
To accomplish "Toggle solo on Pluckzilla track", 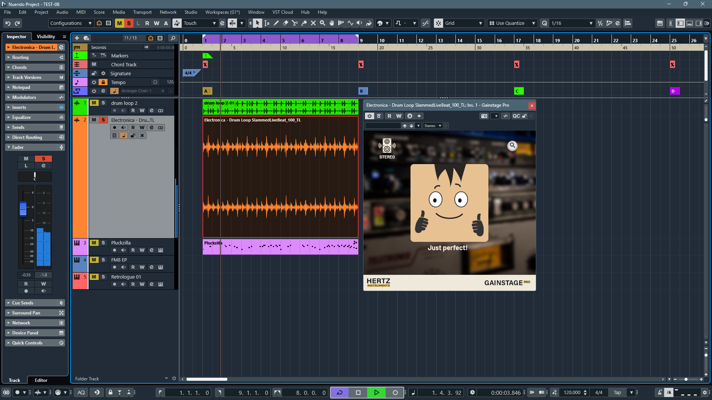I will 103,243.
